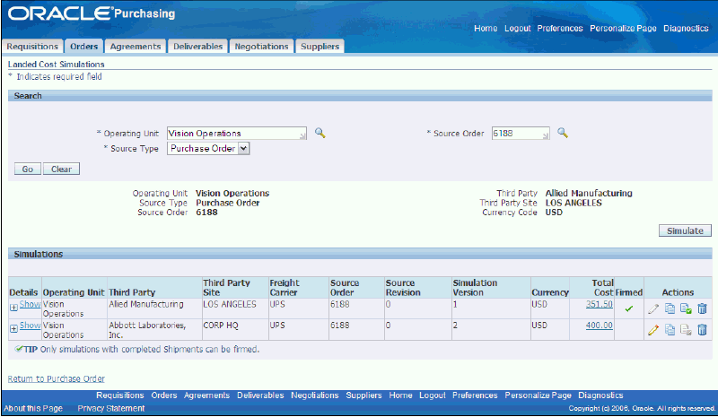This screenshot has height=417, width=718.
Task: Open About this Page link
Action: (33, 408)
